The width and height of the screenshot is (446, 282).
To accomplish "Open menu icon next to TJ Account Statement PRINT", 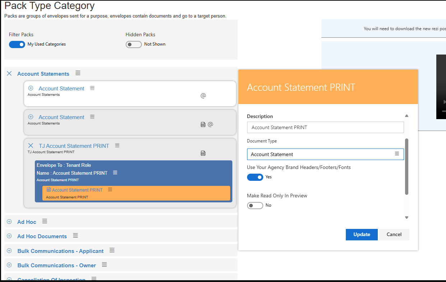I will pos(117,146).
